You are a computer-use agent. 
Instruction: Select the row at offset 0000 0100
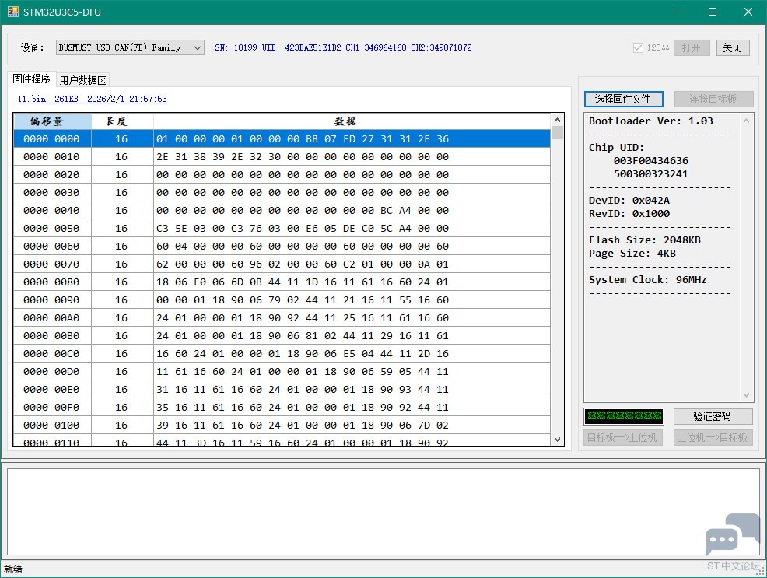(282, 425)
